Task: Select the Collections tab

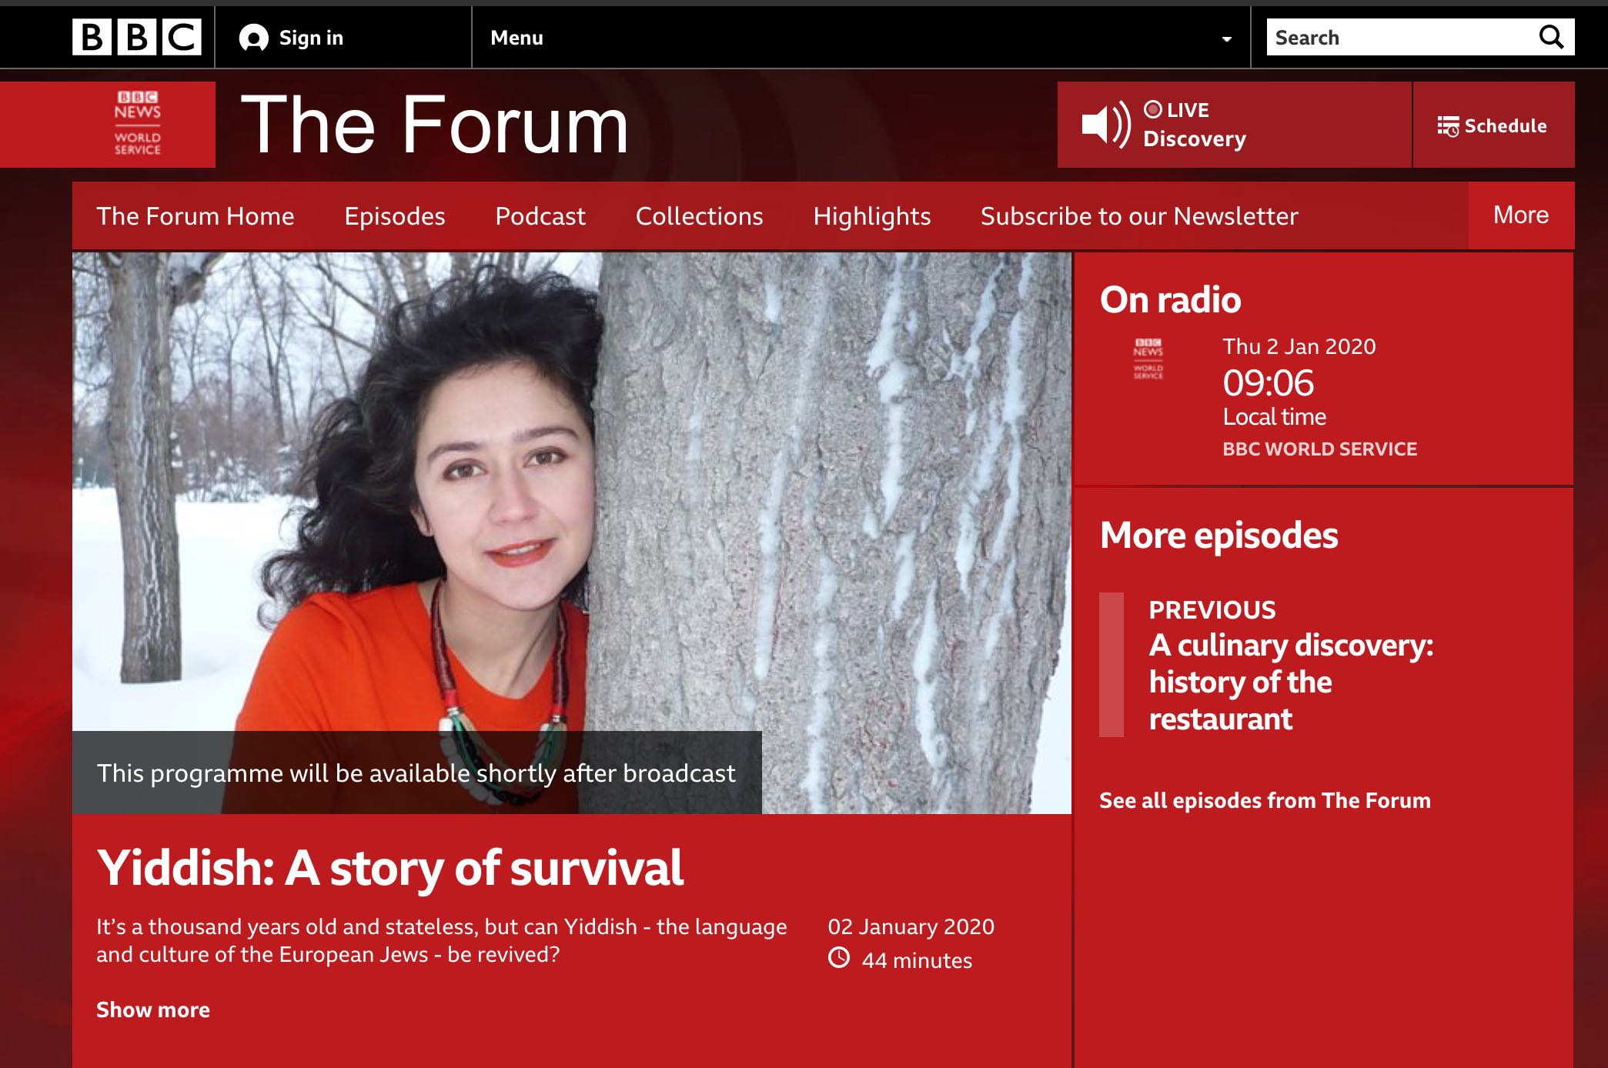Action: tap(699, 216)
